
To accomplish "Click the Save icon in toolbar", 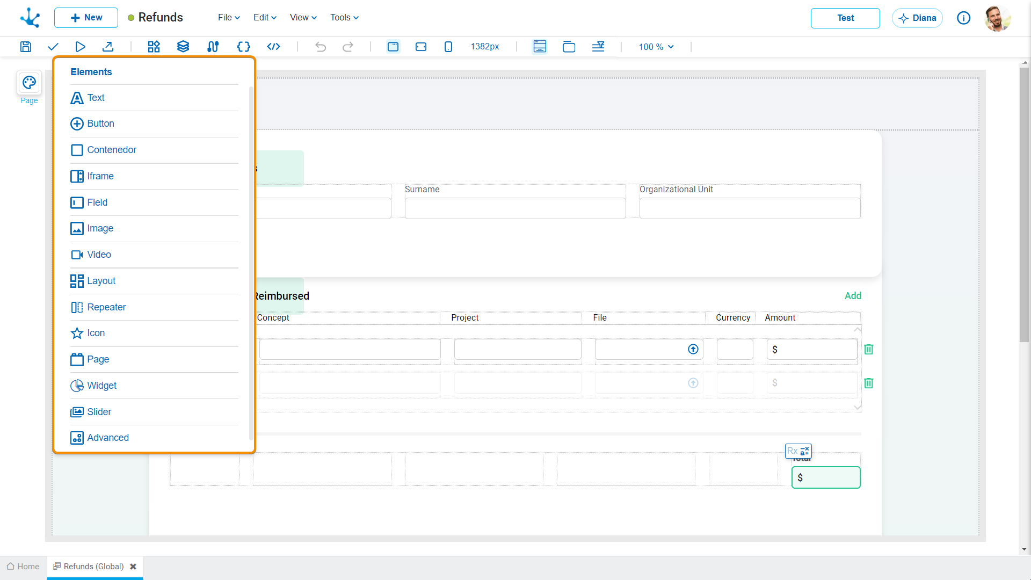I will tap(26, 47).
